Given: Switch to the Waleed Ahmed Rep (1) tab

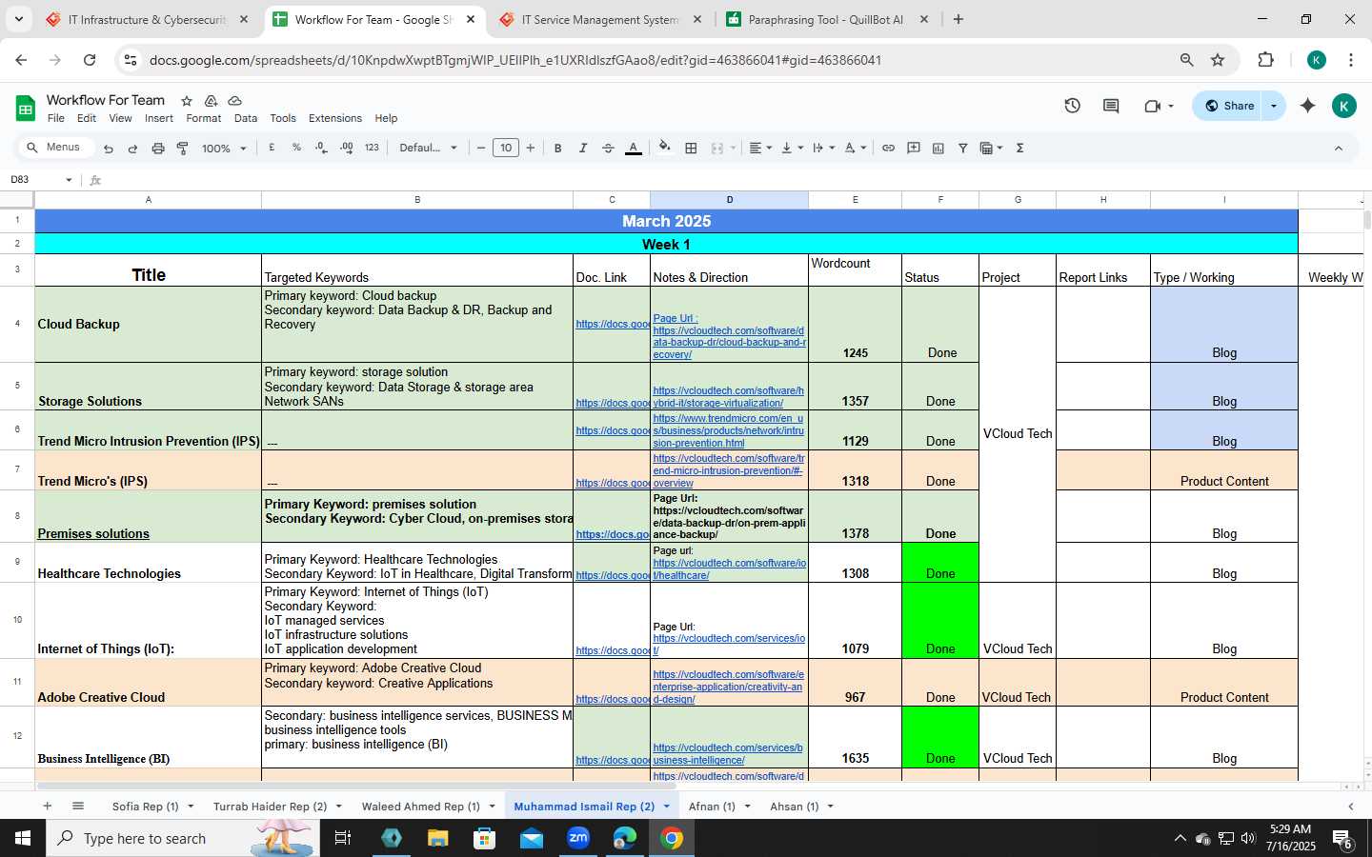Looking at the screenshot, I should click(420, 807).
